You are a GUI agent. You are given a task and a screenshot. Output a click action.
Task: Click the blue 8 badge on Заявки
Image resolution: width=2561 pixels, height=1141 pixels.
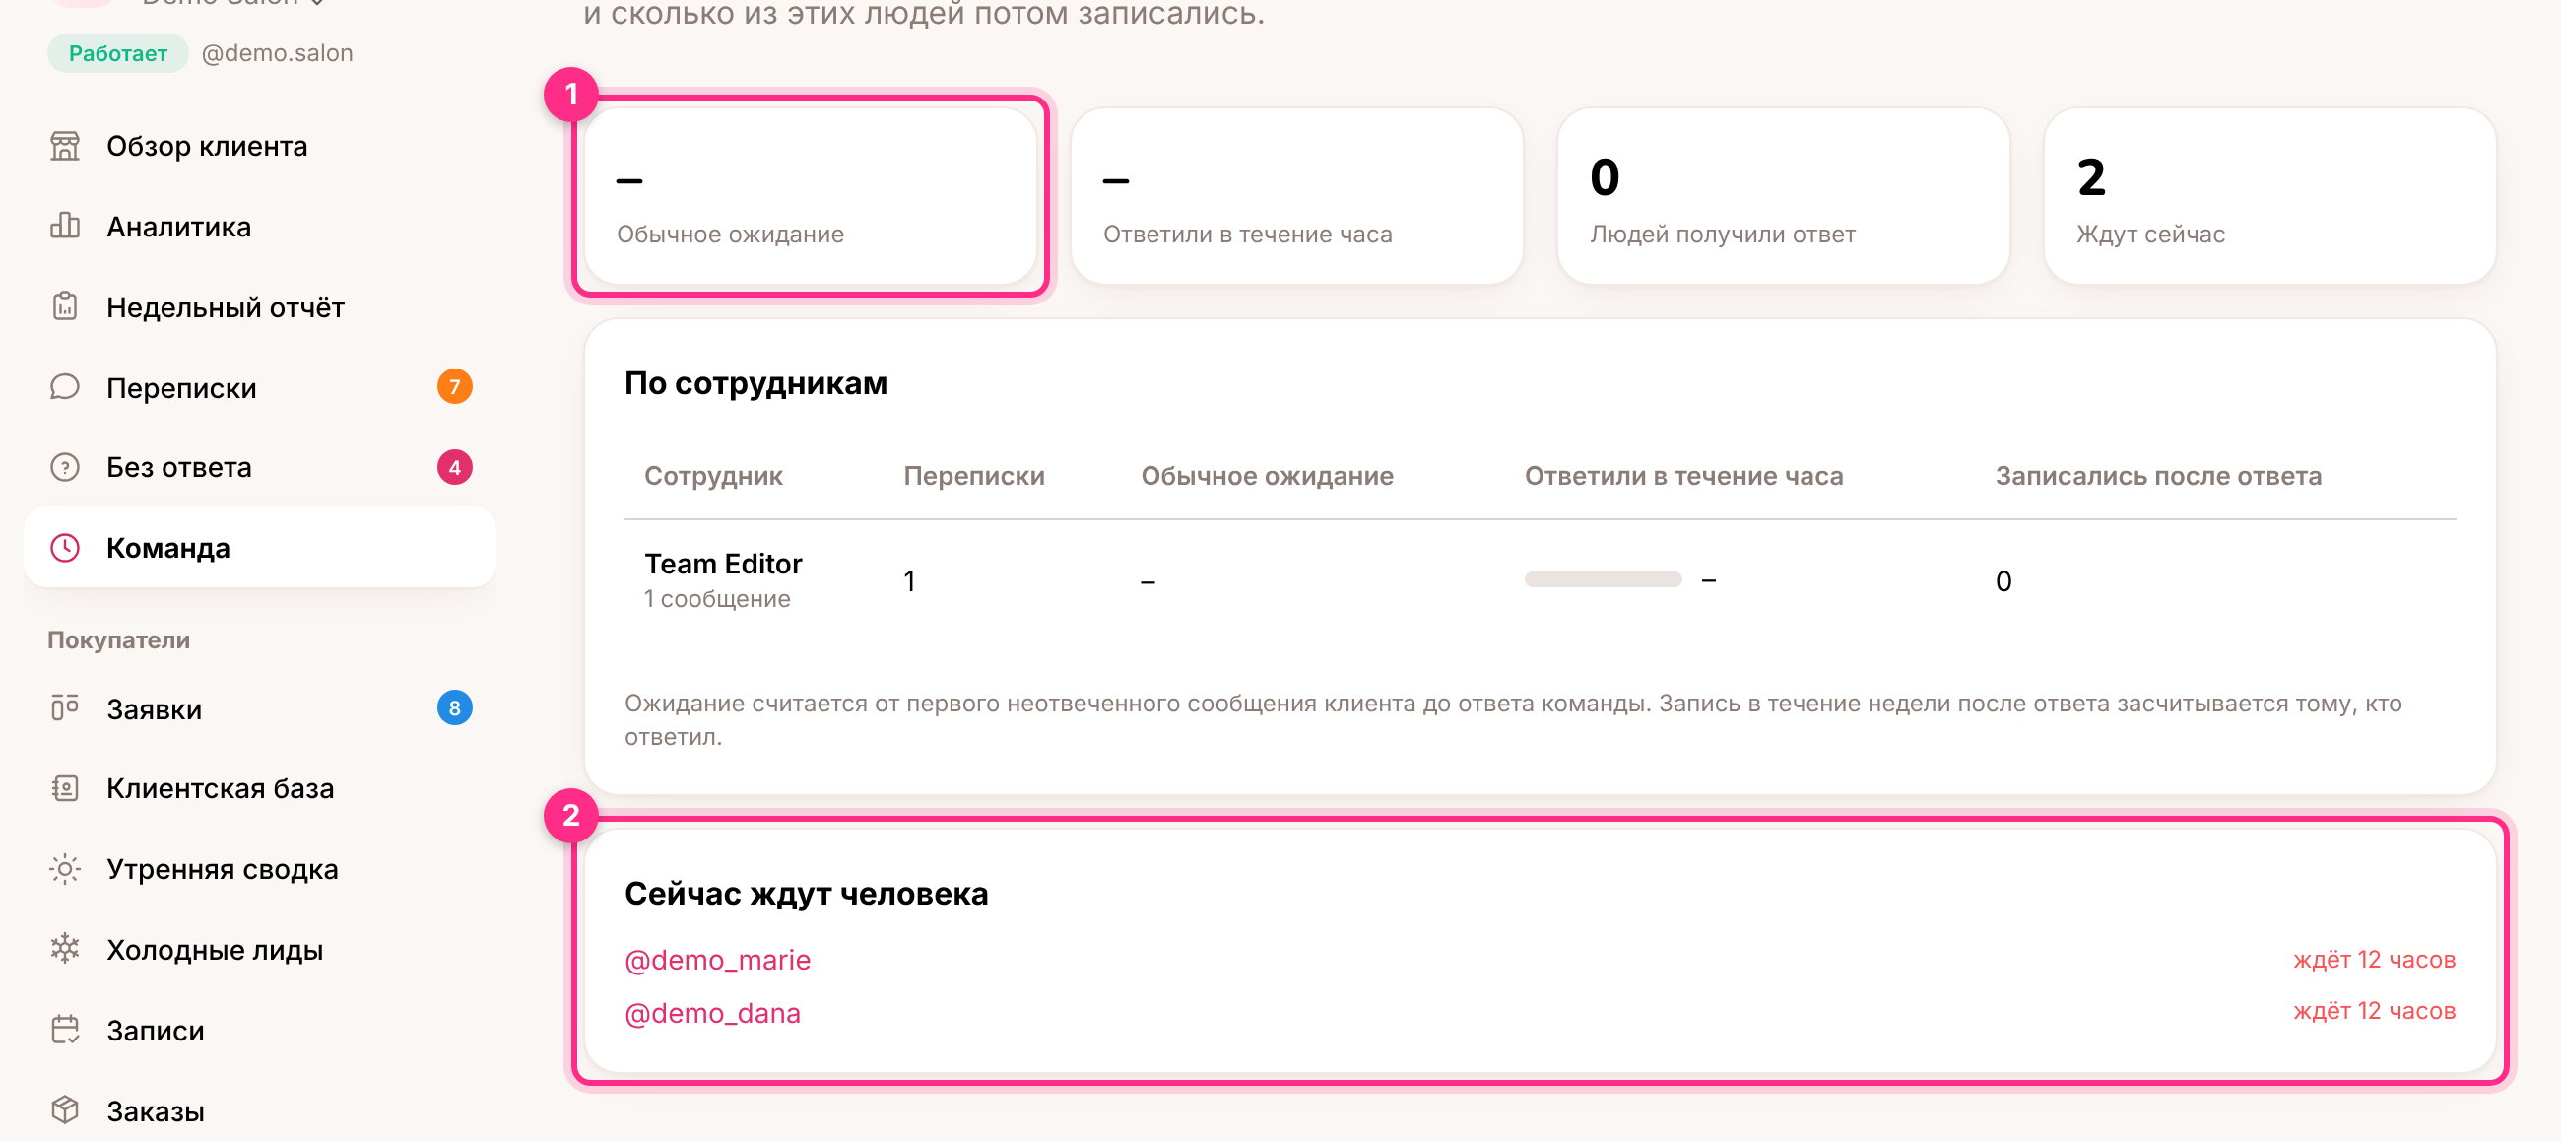pos(454,708)
